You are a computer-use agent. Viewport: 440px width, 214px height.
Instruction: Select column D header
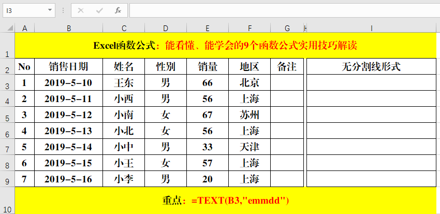pyautogui.click(x=166, y=28)
